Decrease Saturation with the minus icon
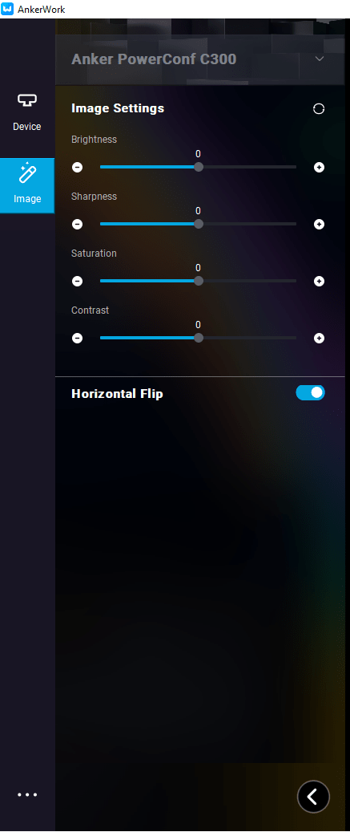 pyautogui.click(x=78, y=282)
